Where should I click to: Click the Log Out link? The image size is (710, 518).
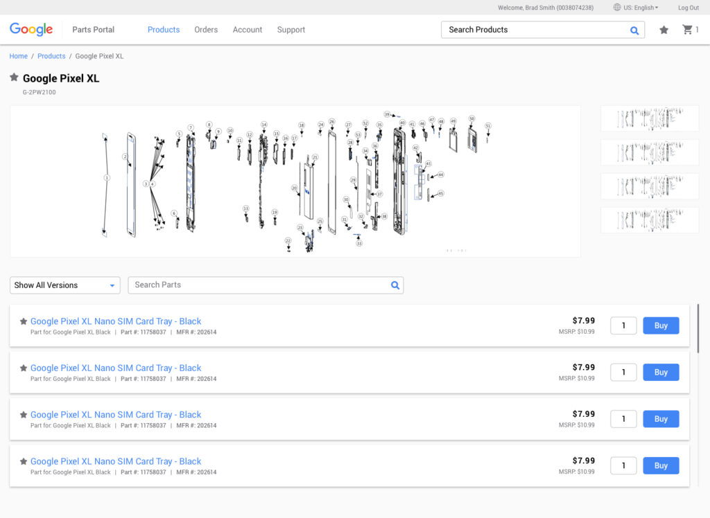tap(689, 8)
